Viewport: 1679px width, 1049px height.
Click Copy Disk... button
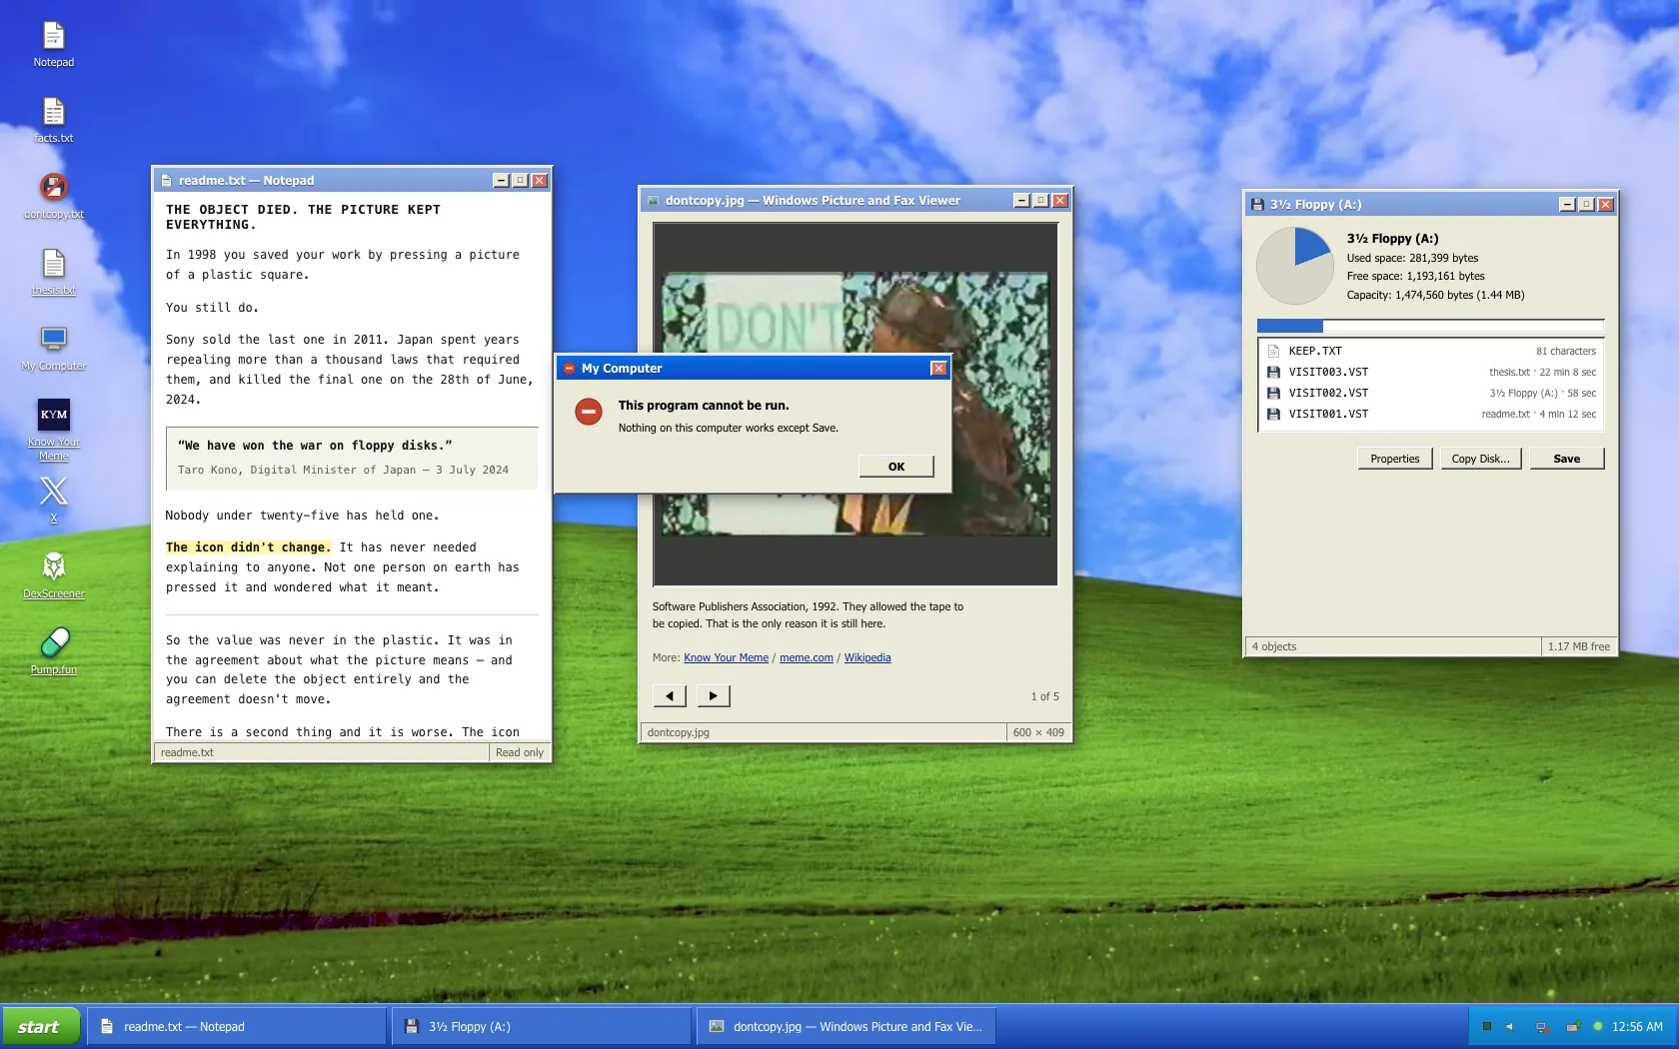1481,459
